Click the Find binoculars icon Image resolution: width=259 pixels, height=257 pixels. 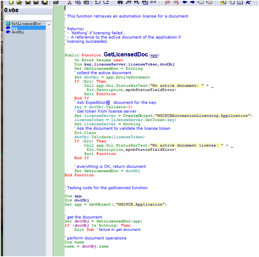(x=120, y=2)
